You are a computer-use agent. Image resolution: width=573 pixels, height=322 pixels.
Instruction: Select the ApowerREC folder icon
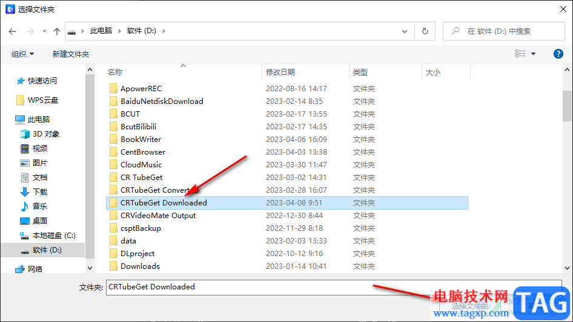(113, 89)
